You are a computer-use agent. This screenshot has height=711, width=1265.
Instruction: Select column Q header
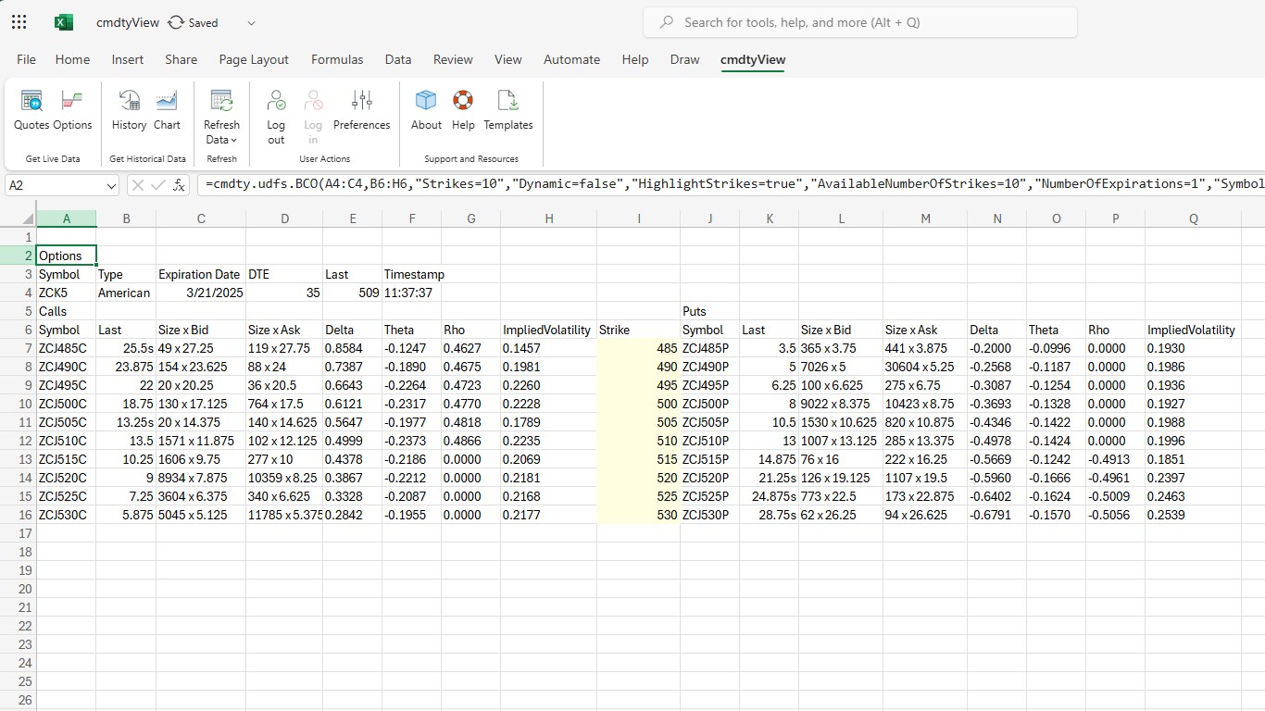[x=1194, y=218]
